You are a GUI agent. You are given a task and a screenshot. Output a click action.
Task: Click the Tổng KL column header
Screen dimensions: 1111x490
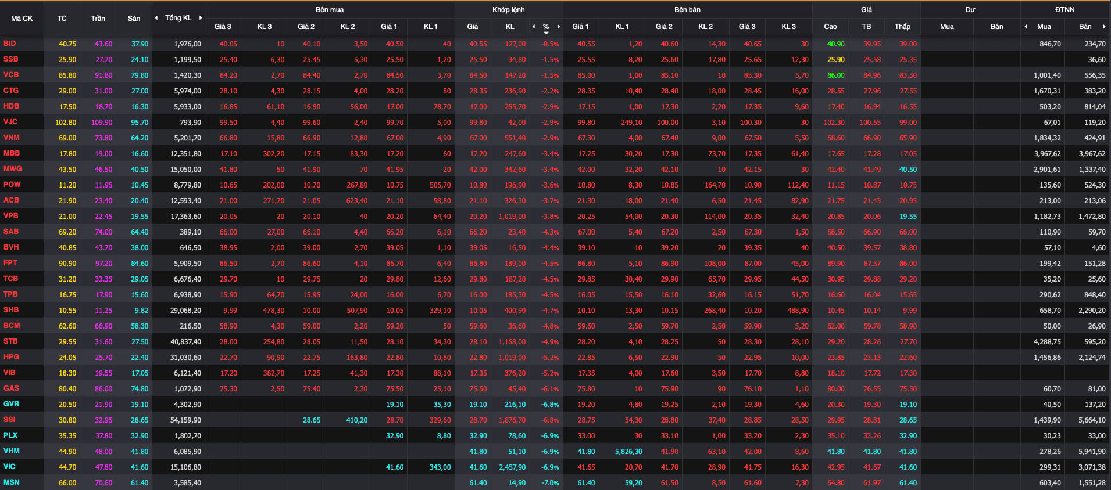tap(178, 18)
